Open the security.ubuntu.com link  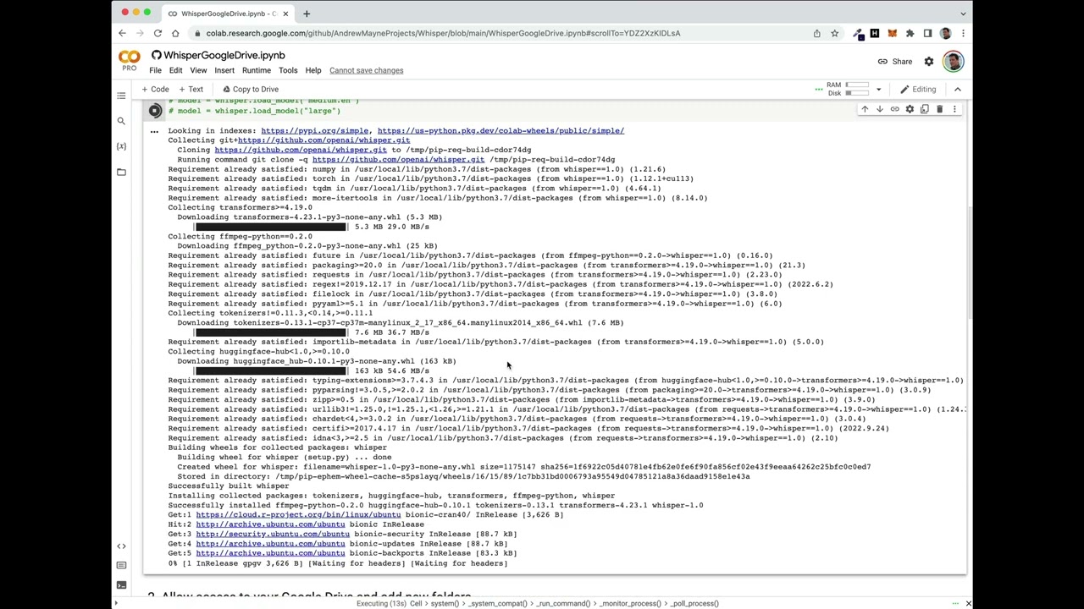click(x=273, y=534)
